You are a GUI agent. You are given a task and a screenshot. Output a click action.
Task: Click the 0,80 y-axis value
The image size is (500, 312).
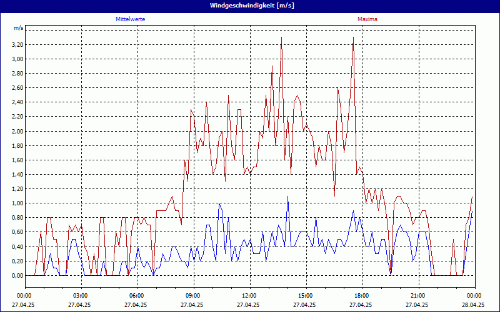pyautogui.click(x=18, y=218)
